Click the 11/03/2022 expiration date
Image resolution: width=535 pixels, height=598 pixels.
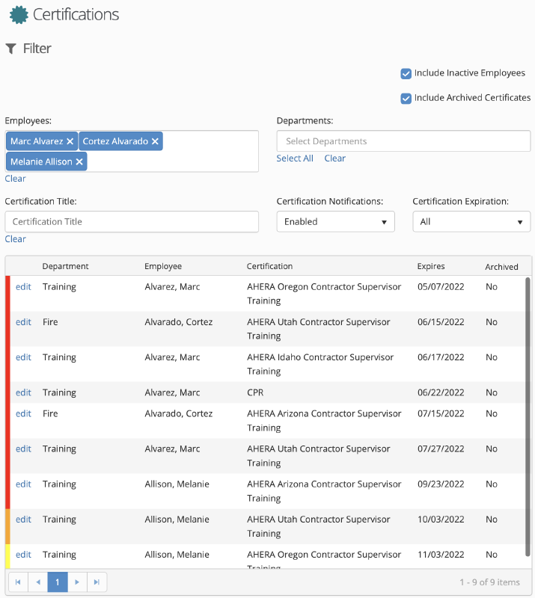coord(441,555)
